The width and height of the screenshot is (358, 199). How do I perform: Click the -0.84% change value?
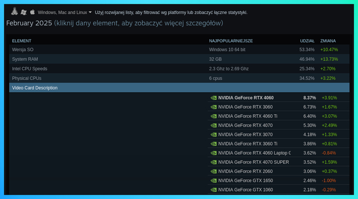pos(329,153)
